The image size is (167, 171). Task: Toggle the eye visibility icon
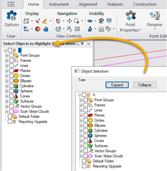[x=90, y=21]
